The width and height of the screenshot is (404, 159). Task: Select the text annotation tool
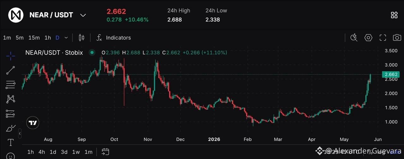11,143
